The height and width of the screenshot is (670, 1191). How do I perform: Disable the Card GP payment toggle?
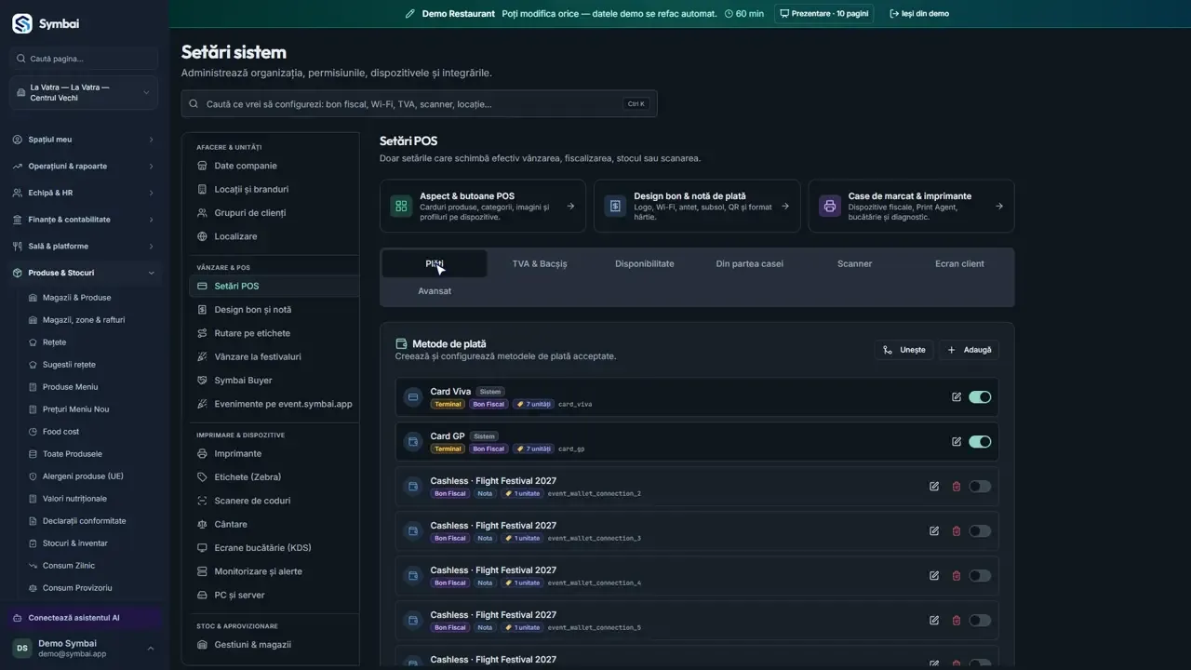pyautogui.click(x=980, y=442)
